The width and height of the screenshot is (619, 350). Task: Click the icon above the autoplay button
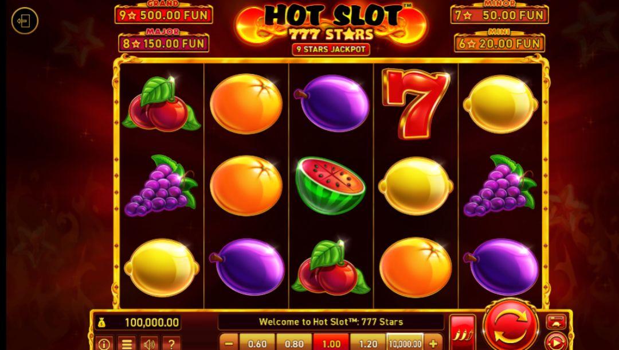pos(556,322)
